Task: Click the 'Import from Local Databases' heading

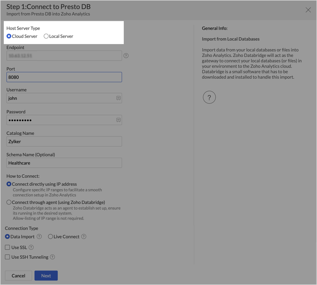Action: pyautogui.click(x=231, y=39)
